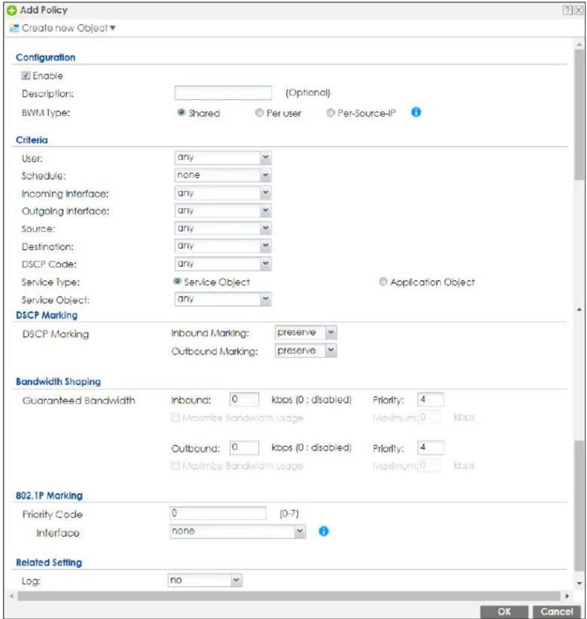Choose Application Object service type

click(x=383, y=282)
